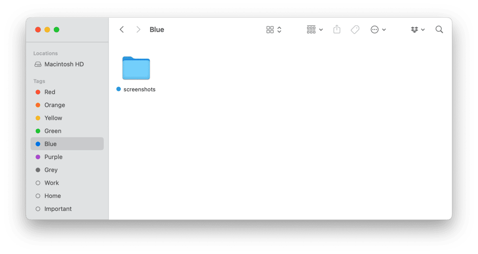Open the Work tag in the sidebar

67,183
